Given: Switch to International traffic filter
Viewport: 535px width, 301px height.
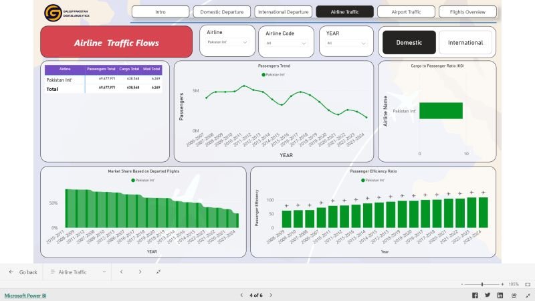Looking at the screenshot, I should (x=465, y=43).
